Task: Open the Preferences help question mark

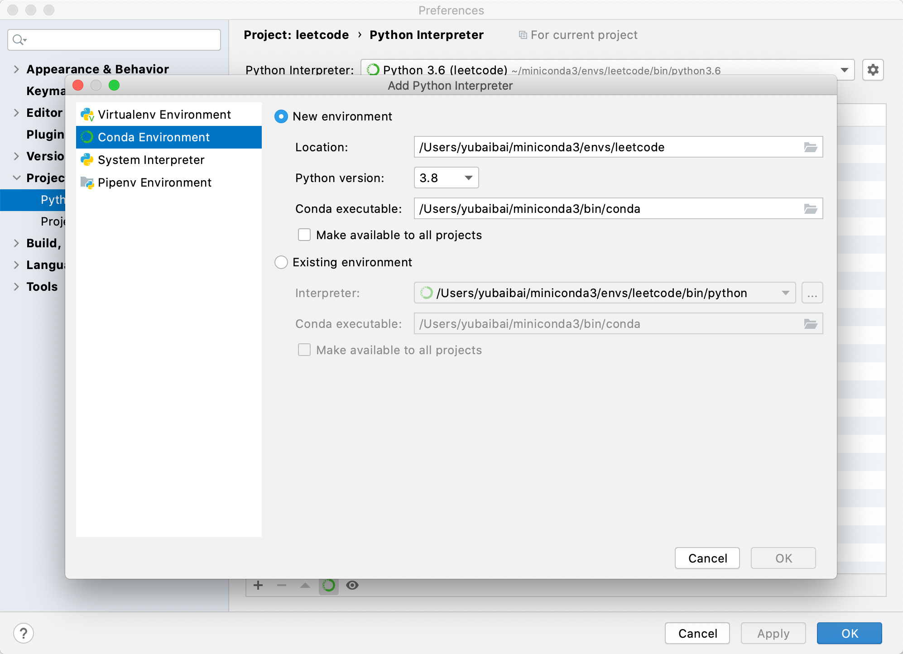Action: click(24, 633)
